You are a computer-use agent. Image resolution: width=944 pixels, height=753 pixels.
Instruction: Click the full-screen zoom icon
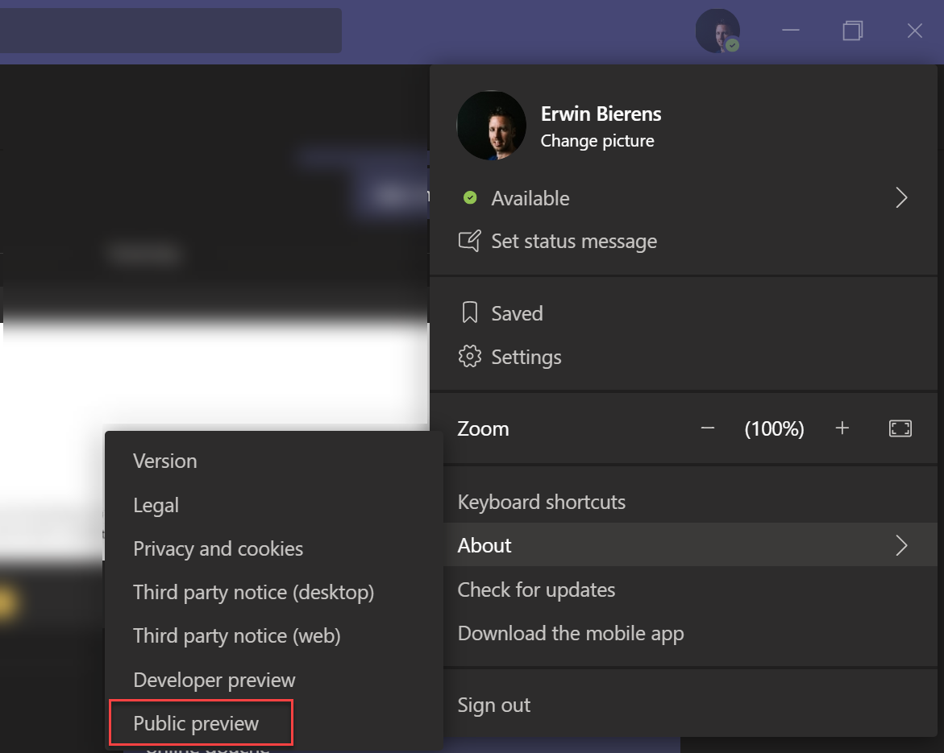pyautogui.click(x=900, y=428)
